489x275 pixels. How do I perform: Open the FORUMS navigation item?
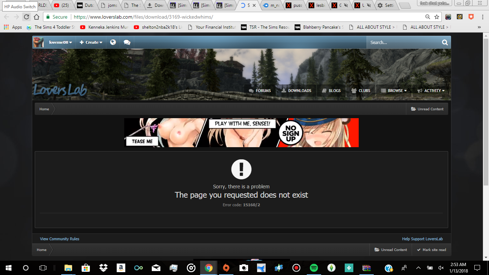click(260, 91)
